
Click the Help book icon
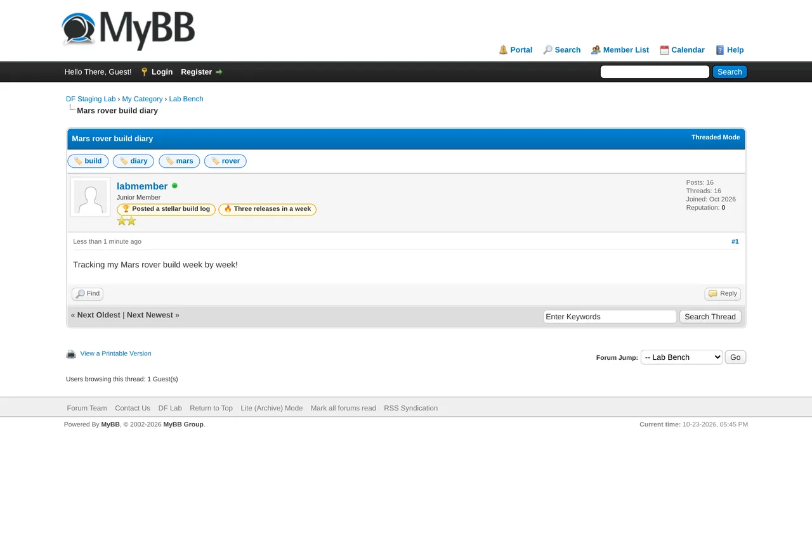720,50
